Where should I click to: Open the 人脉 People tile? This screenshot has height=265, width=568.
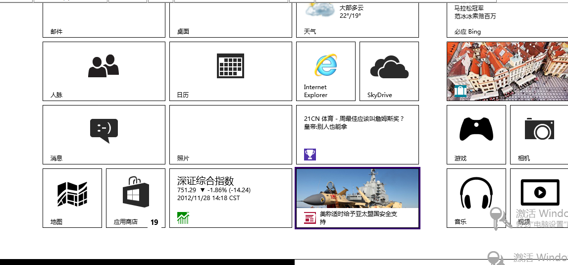pyautogui.click(x=104, y=71)
